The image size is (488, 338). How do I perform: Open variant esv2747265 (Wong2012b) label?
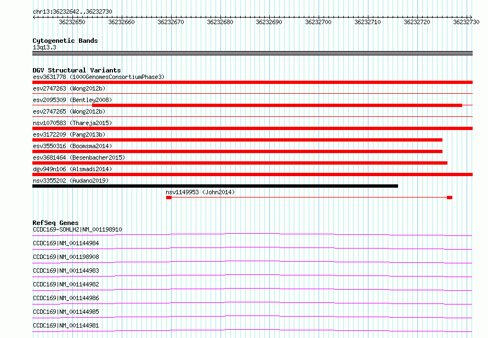(x=69, y=111)
